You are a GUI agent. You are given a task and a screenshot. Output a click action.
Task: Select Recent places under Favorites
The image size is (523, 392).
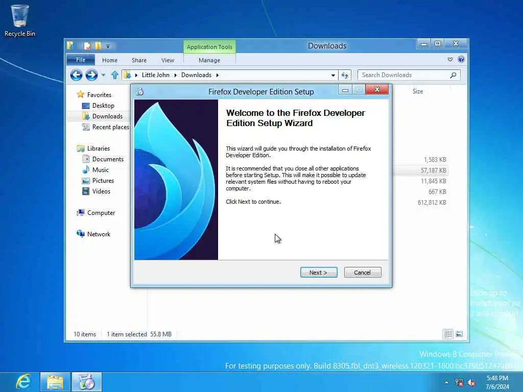(x=110, y=127)
